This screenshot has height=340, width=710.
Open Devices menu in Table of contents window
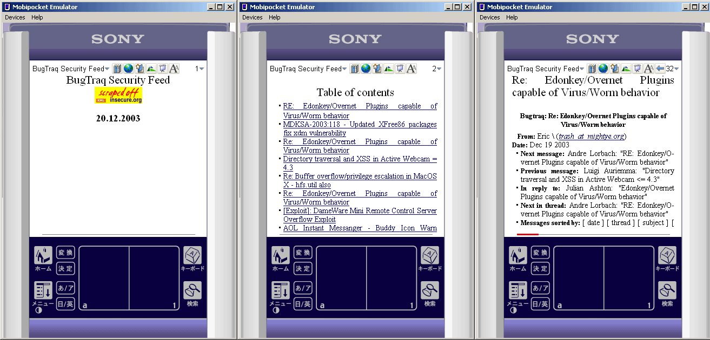point(253,17)
